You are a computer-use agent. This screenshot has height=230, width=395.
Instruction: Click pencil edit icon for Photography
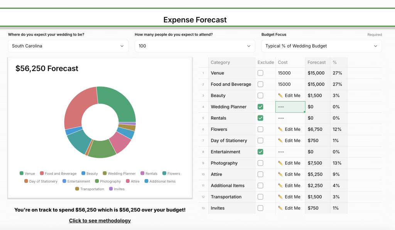click(280, 163)
